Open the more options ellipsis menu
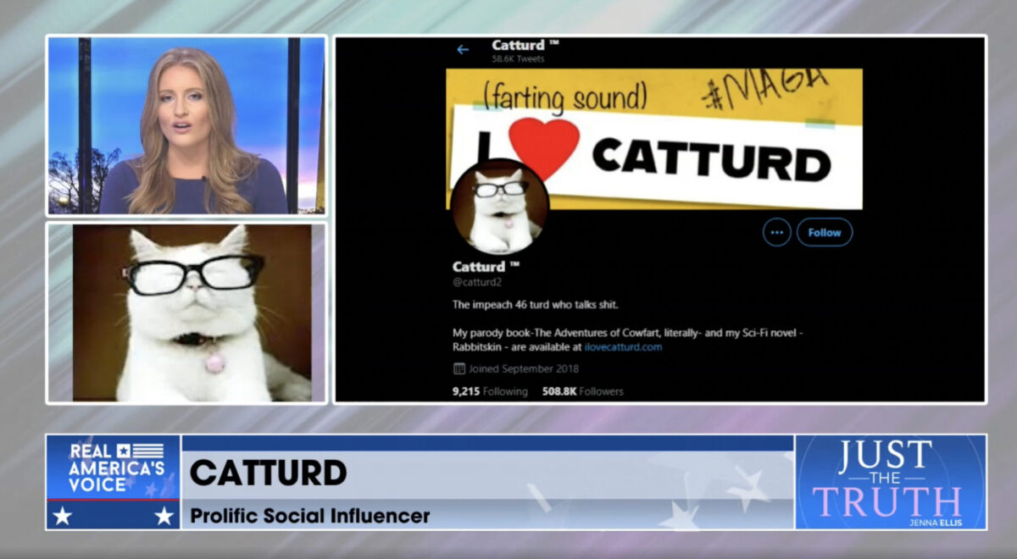The image size is (1017, 559). [x=775, y=232]
